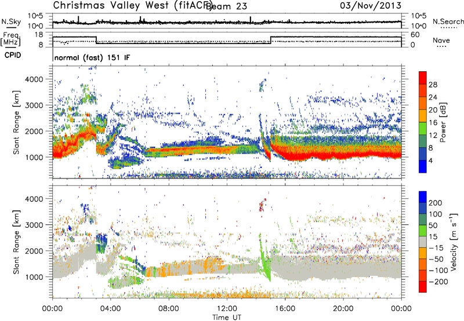The height and width of the screenshot is (321, 464).
Task: Click the green velocity streak near 15:00
Action: (x=266, y=257)
